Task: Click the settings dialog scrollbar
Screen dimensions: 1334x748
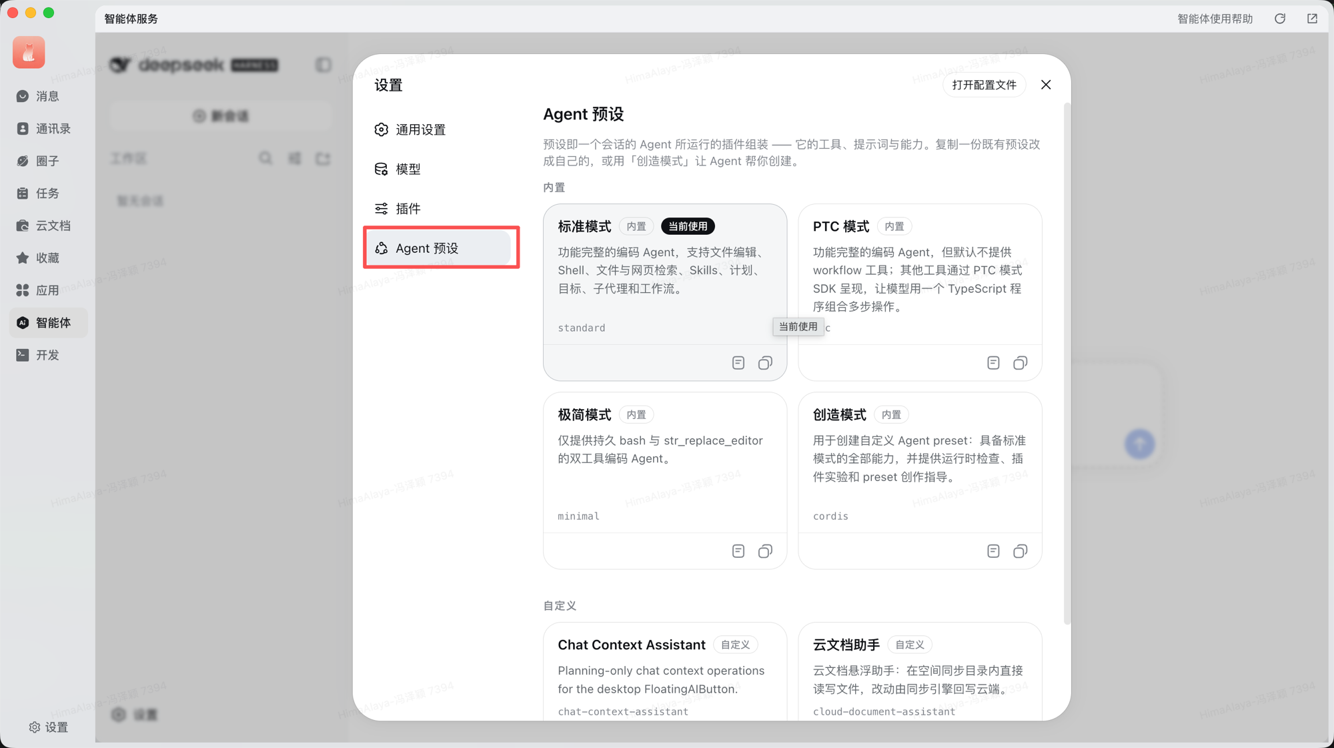Action: pos(1067,364)
